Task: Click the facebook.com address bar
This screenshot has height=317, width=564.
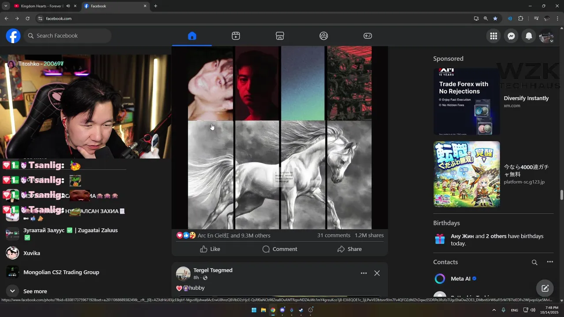Action: (x=256, y=18)
